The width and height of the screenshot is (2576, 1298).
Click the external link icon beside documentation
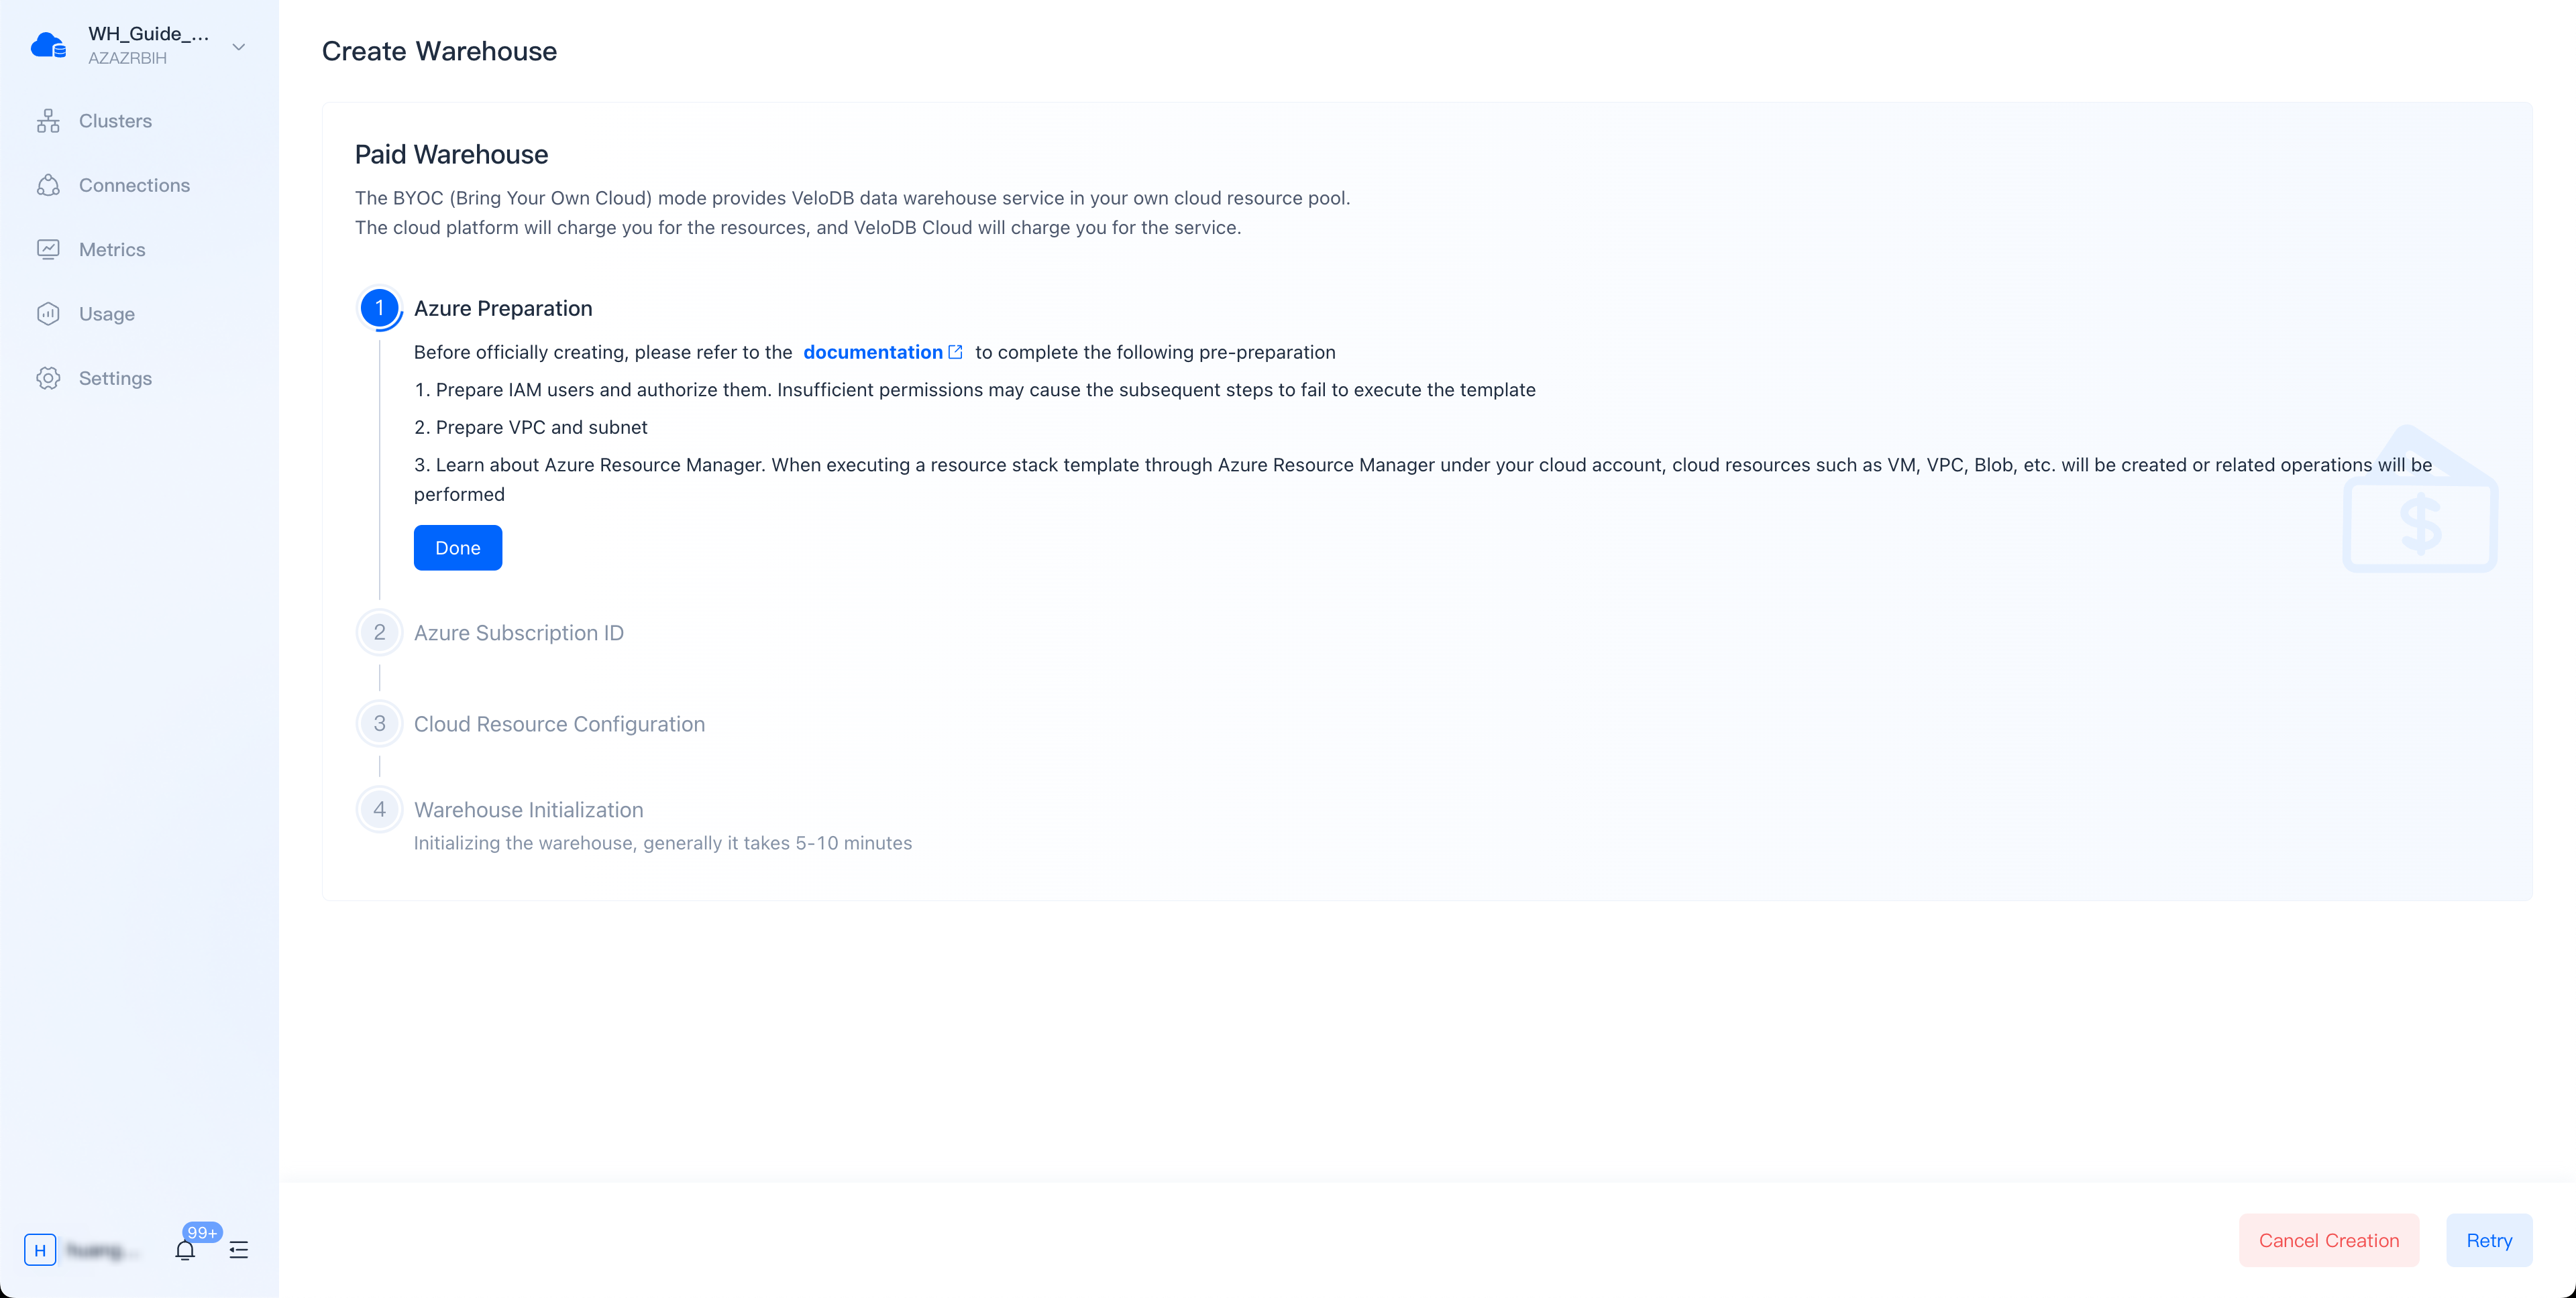(x=955, y=353)
